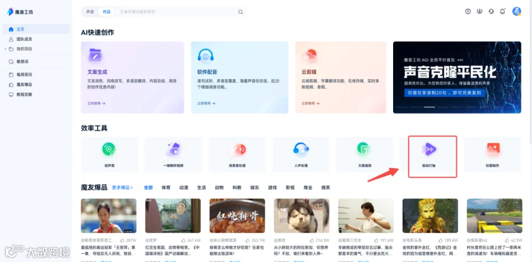Image resolution: width=532 pixels, height=262 pixels.
Task: Click the notification bell icon
Action: click(502, 12)
